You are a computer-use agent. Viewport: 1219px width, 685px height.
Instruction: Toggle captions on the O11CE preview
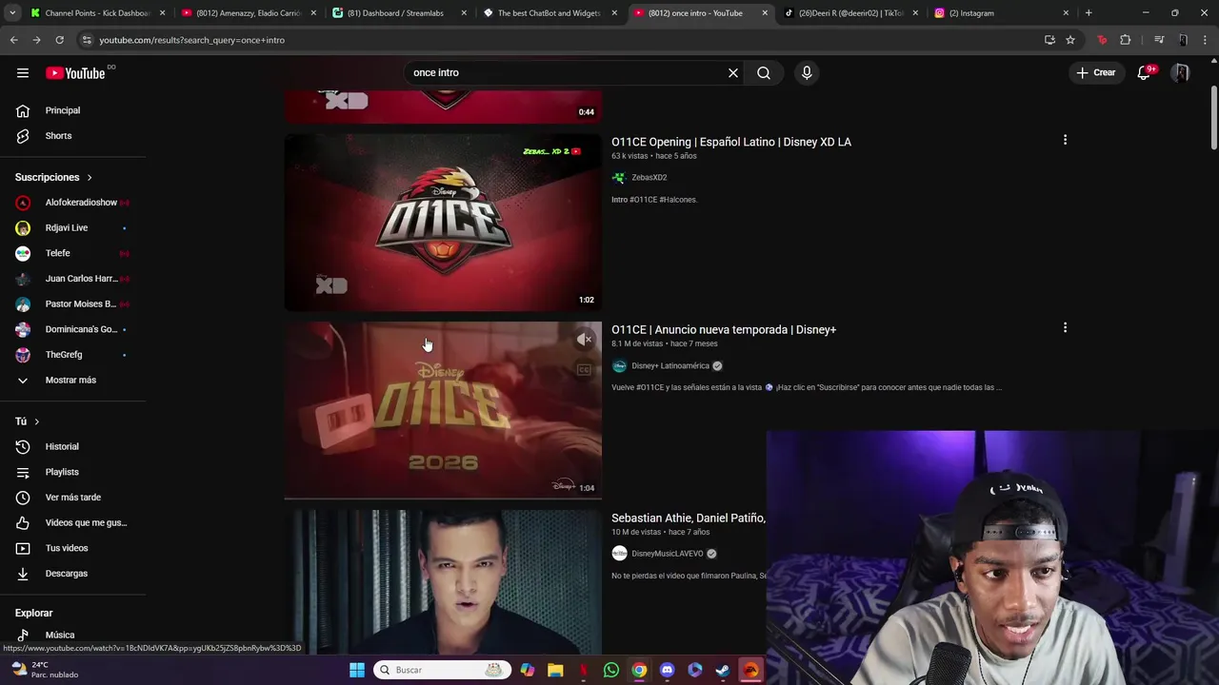click(584, 369)
